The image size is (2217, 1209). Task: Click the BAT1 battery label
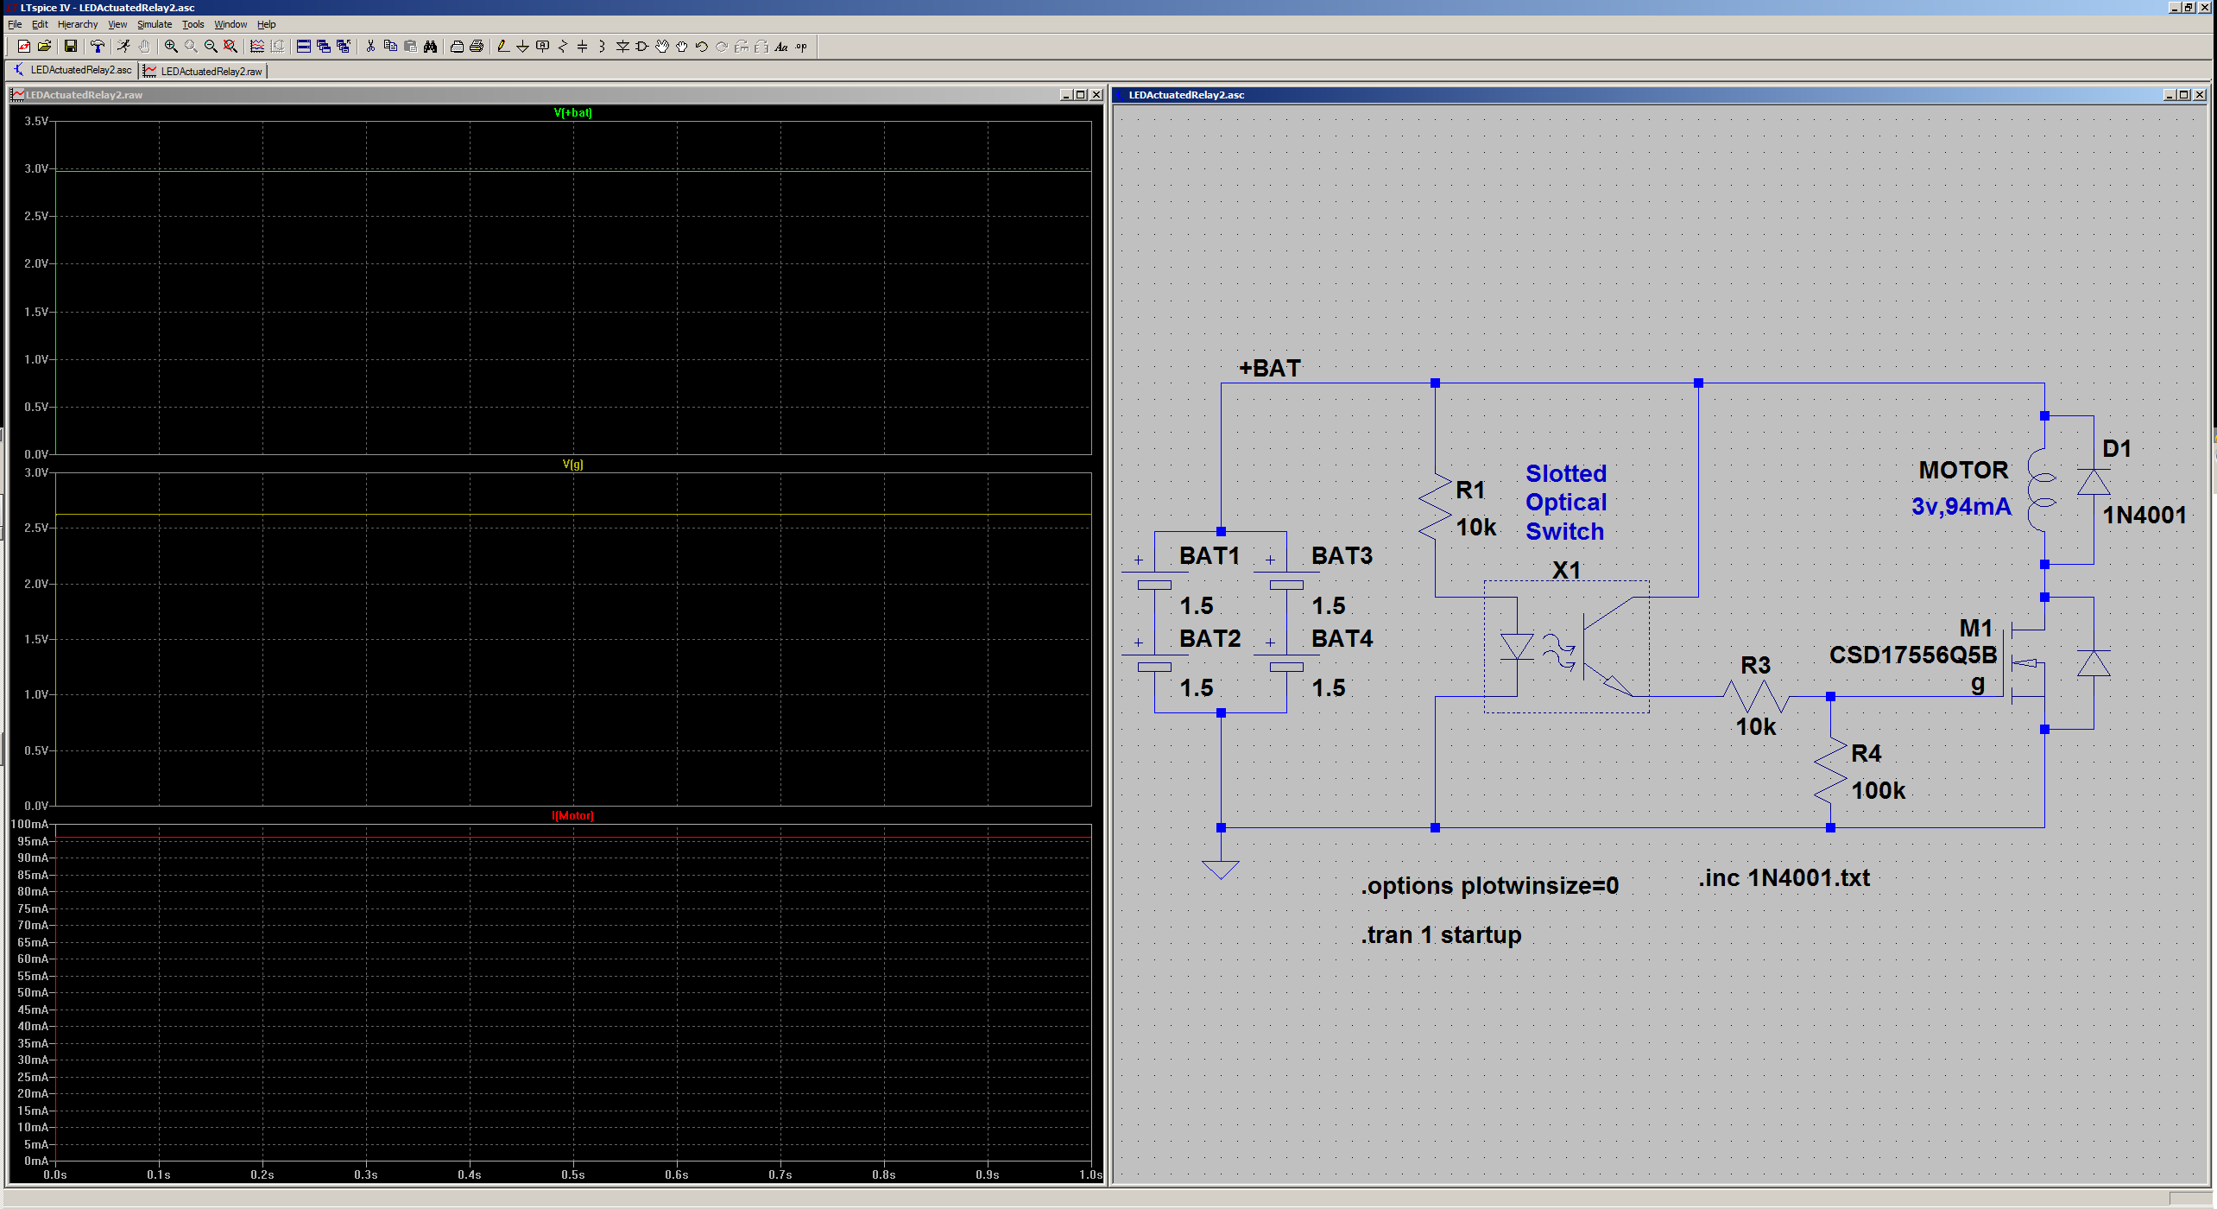tap(1210, 556)
